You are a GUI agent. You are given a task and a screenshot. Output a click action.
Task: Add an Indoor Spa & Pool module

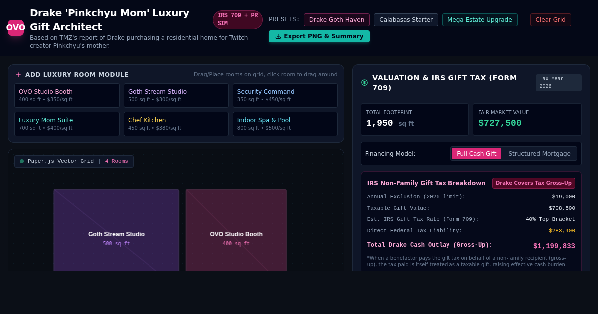pyautogui.click(x=285, y=124)
